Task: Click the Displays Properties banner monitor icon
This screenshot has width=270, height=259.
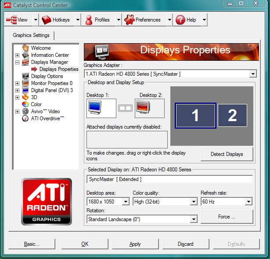Action: pyautogui.click(x=102, y=52)
